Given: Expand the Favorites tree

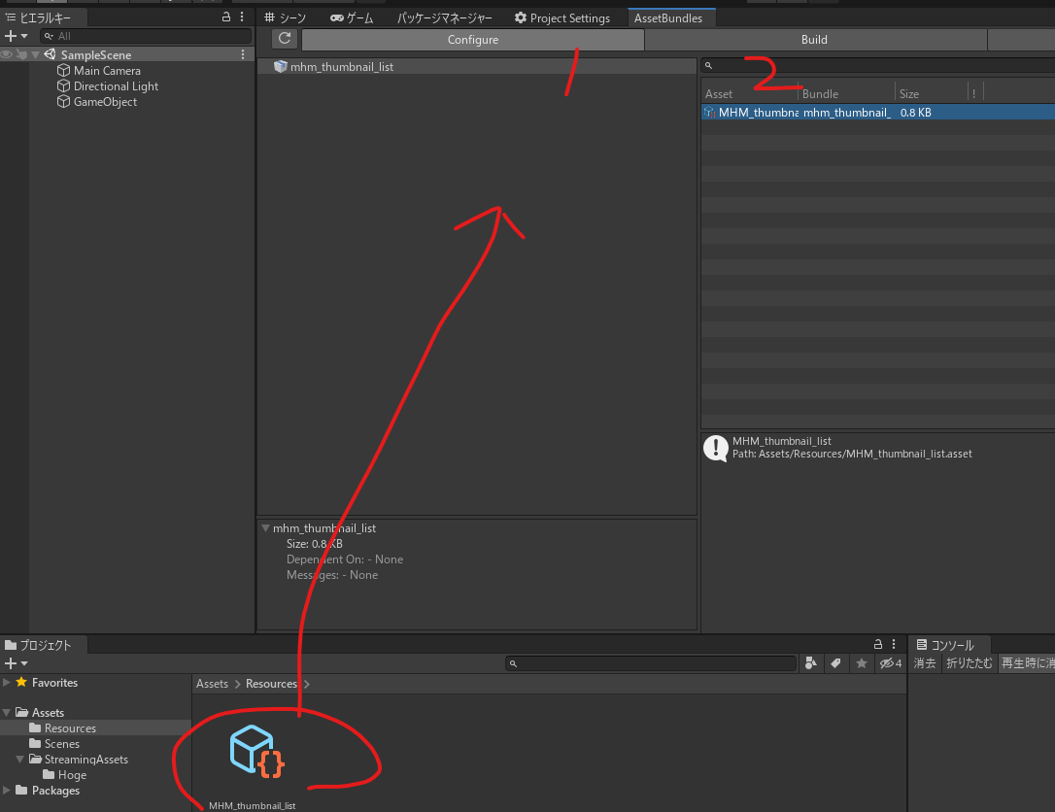Looking at the screenshot, I should (6, 682).
